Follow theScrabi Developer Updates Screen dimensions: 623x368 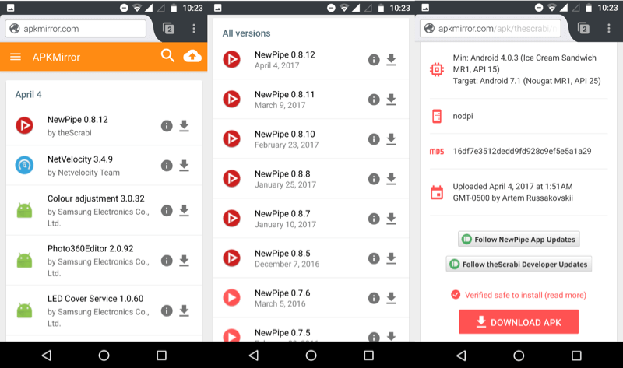(519, 264)
